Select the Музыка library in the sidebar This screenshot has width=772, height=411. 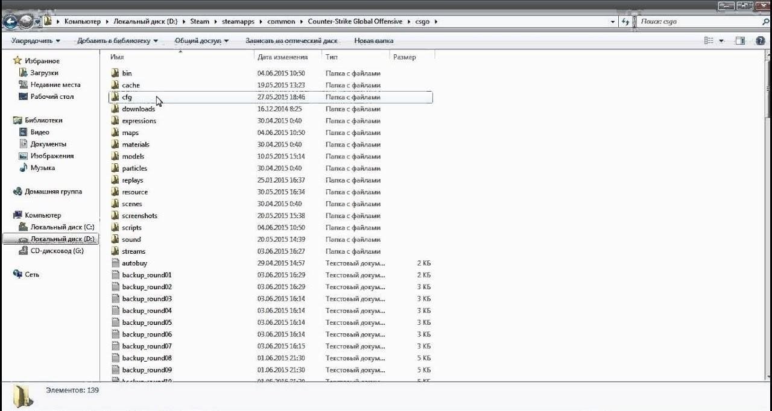pyautogui.click(x=42, y=168)
